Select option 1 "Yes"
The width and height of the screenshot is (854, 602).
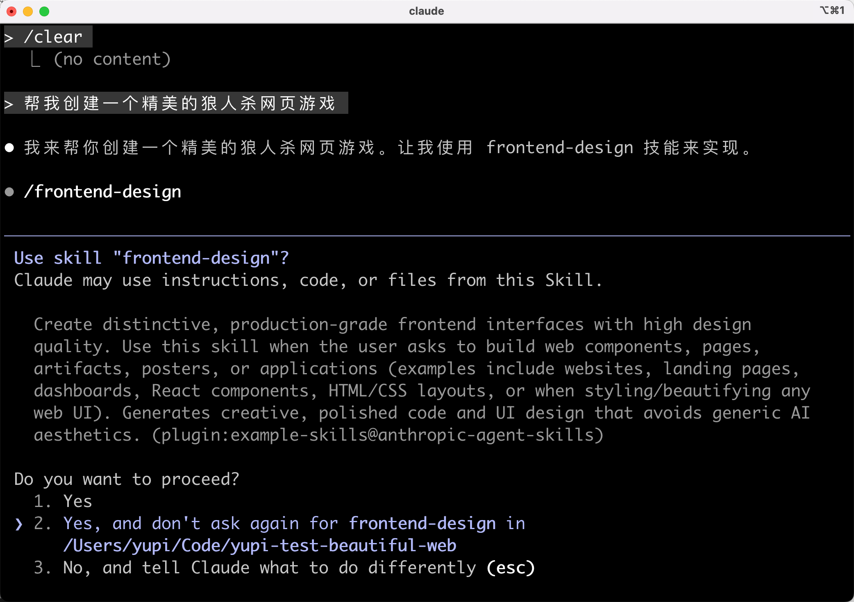[x=77, y=501]
